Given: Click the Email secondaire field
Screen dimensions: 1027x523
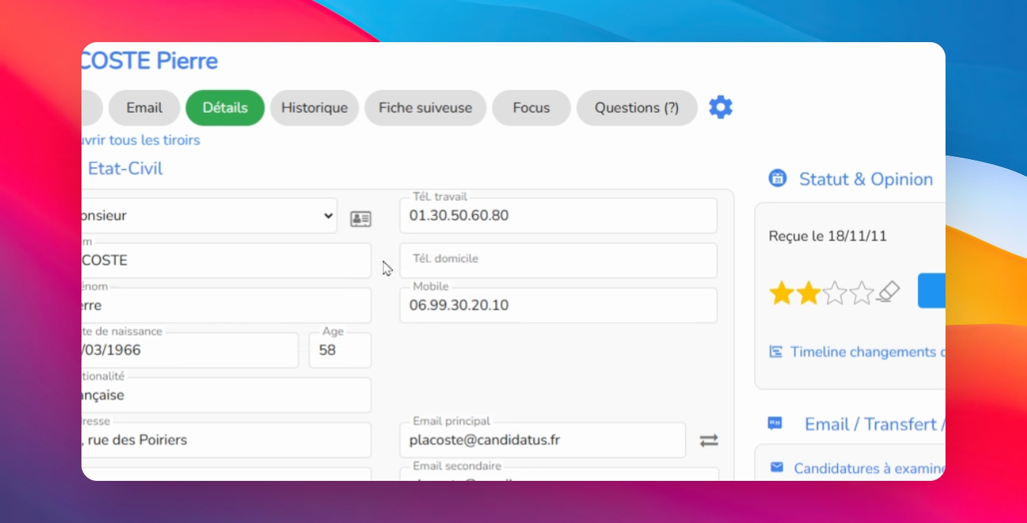Looking at the screenshot, I should coord(558,474).
